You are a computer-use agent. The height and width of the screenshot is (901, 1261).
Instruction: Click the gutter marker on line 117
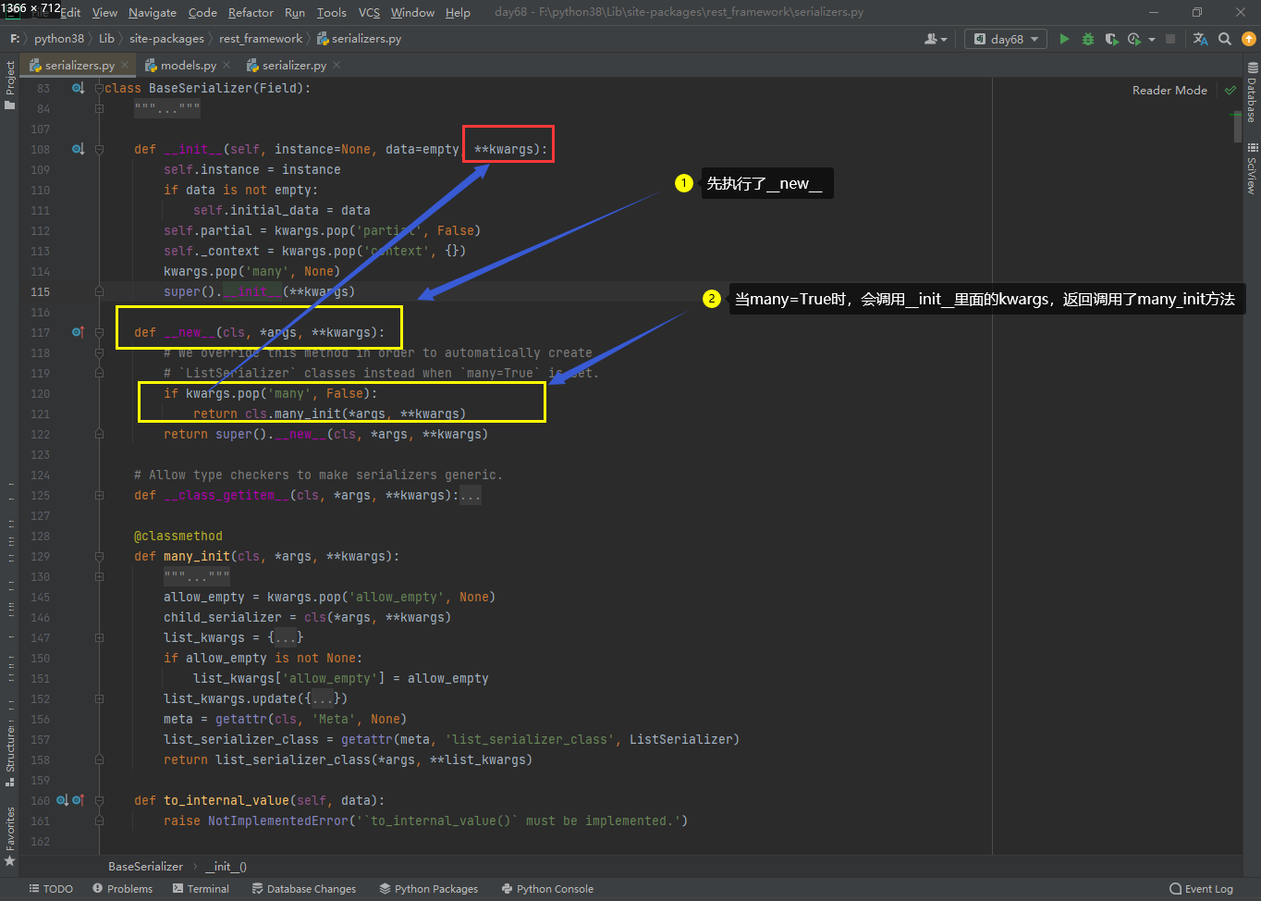(x=79, y=332)
